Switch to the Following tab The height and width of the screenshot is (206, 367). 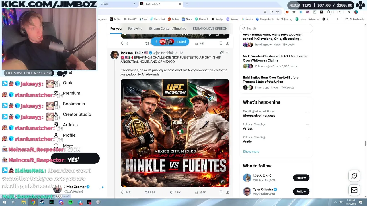(135, 29)
